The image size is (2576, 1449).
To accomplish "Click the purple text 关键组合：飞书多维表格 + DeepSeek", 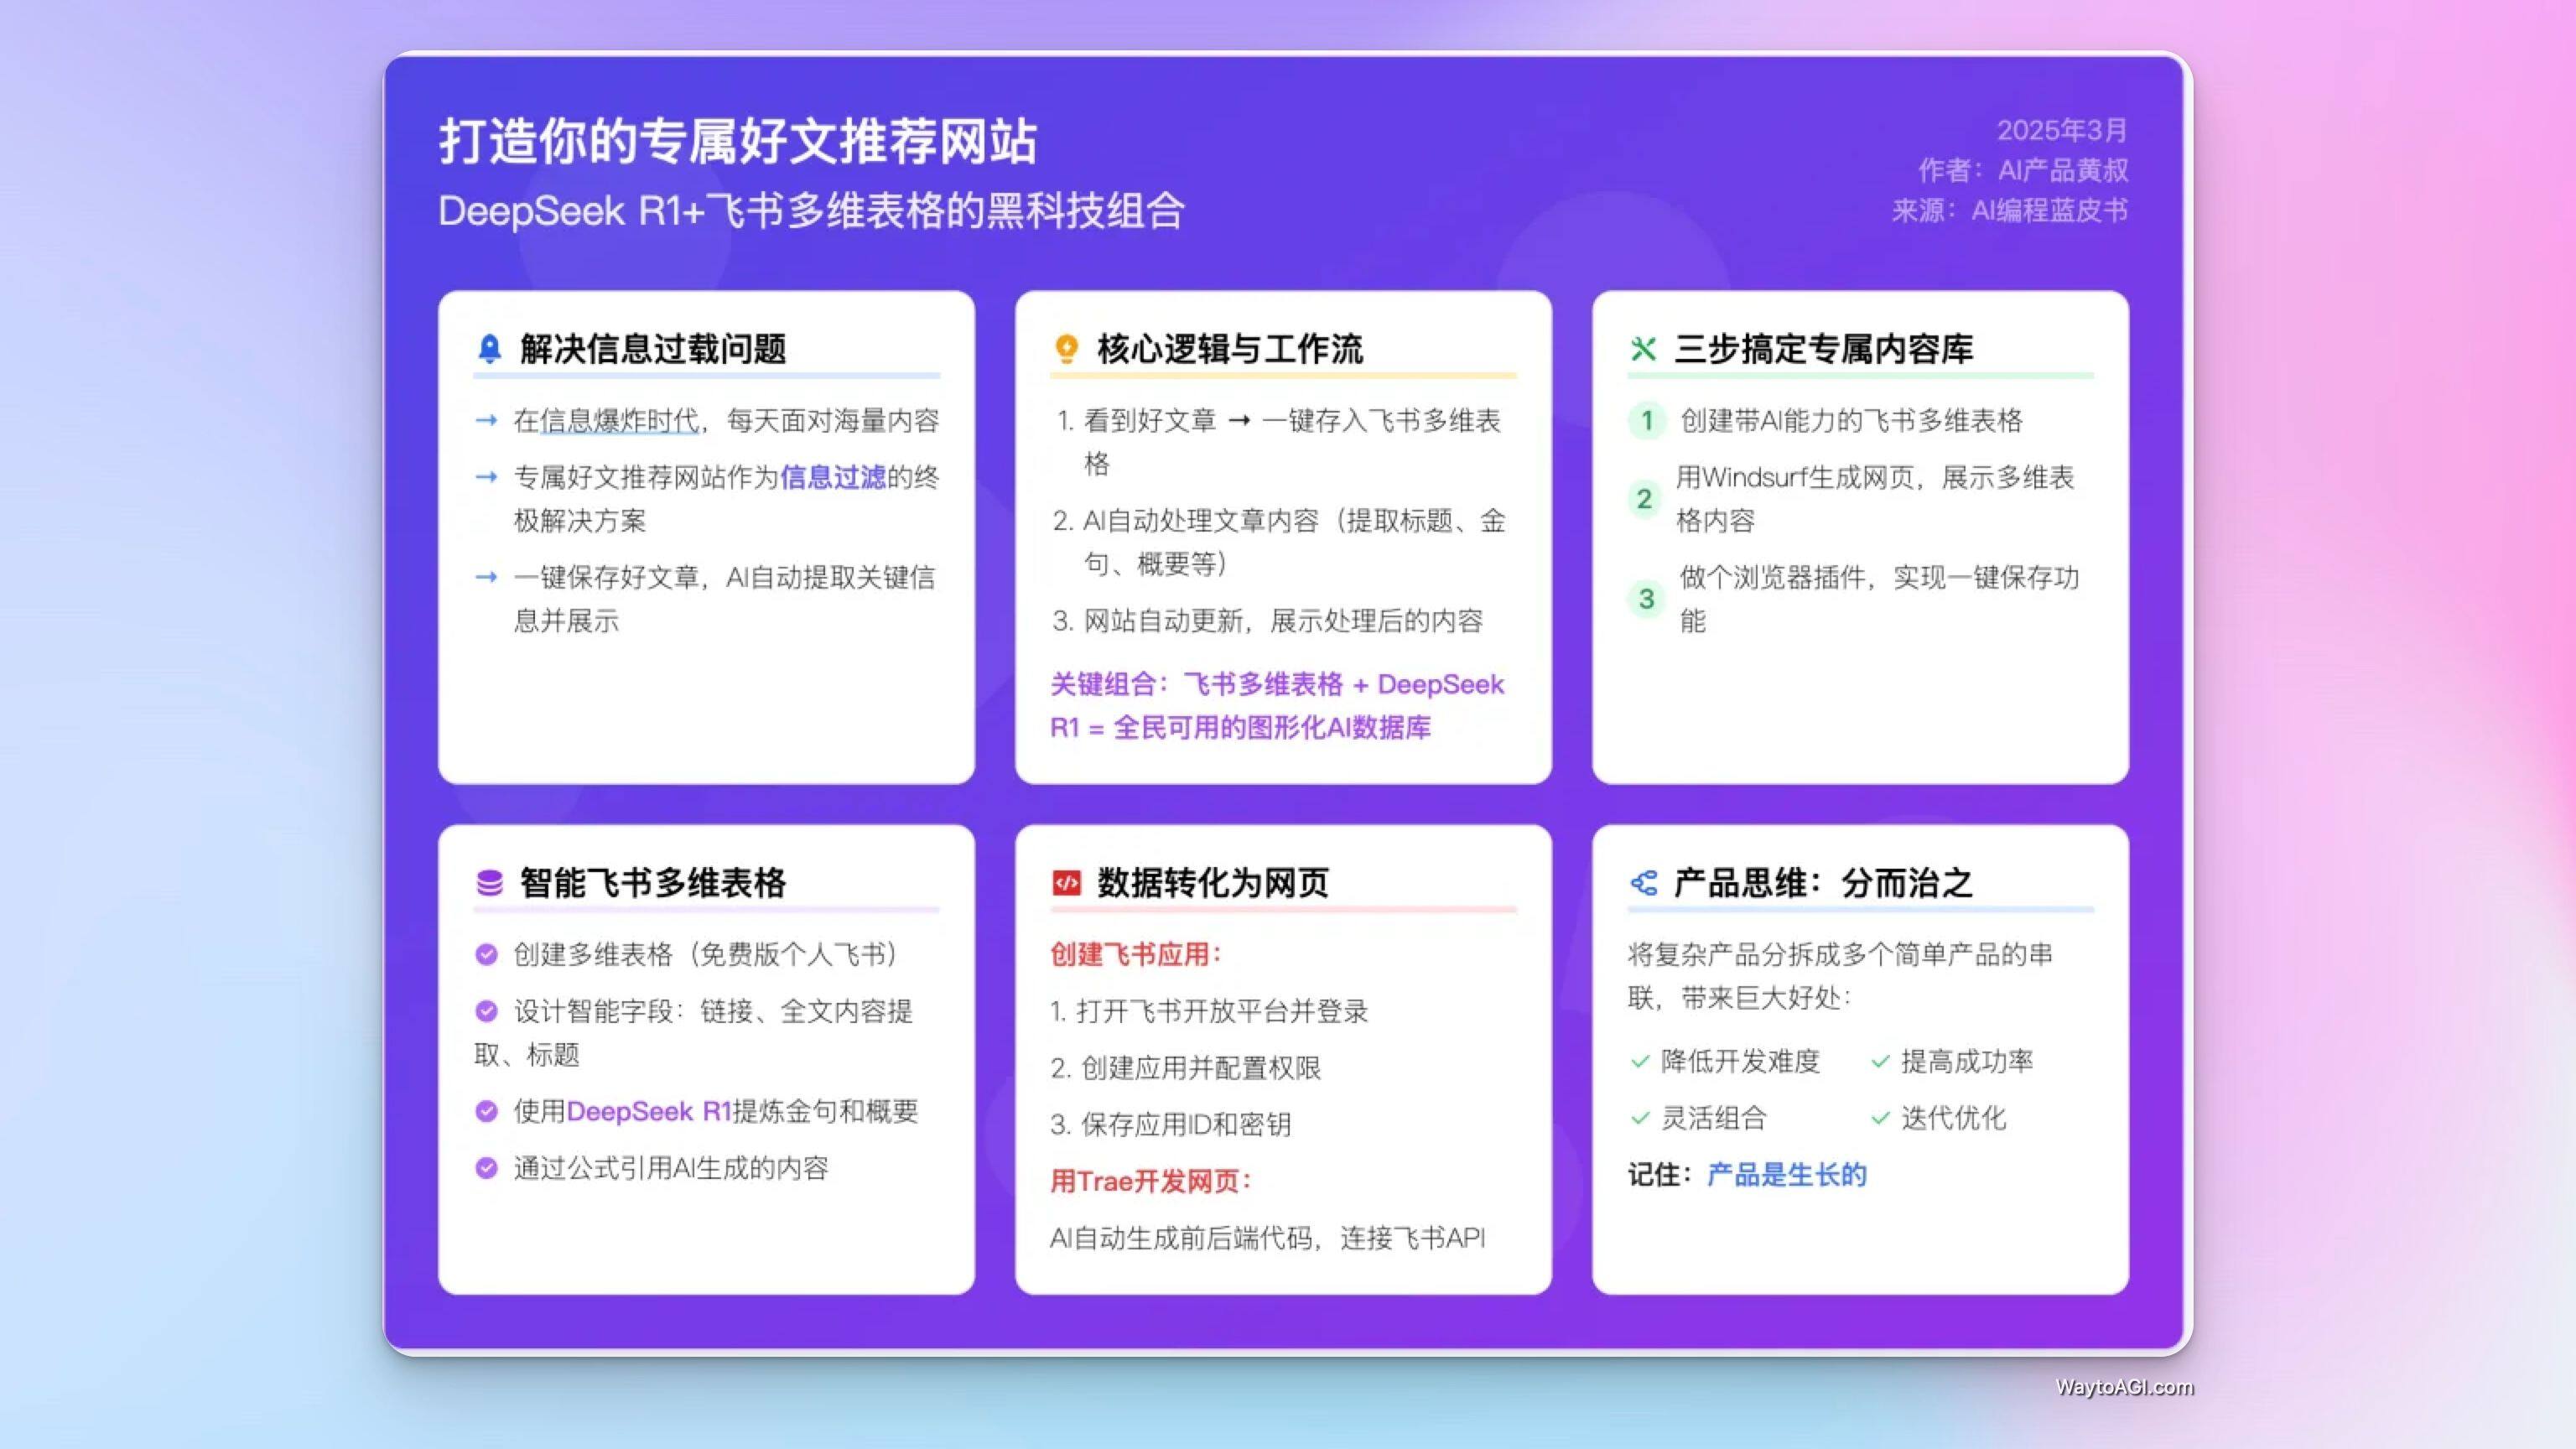I will click(1277, 684).
